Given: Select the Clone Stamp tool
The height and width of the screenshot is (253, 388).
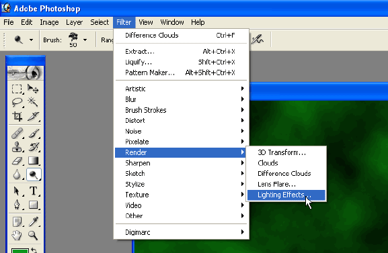Looking at the screenshot, I should tap(17, 147).
